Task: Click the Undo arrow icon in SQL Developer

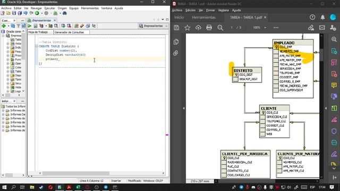Action: pos(25,13)
